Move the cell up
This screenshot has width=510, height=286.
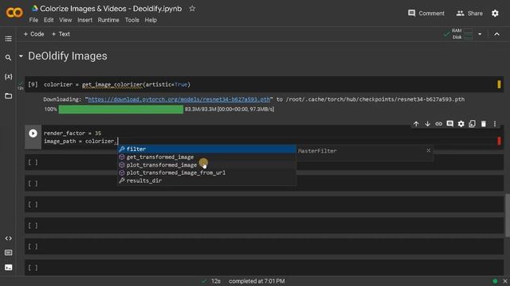click(416, 124)
